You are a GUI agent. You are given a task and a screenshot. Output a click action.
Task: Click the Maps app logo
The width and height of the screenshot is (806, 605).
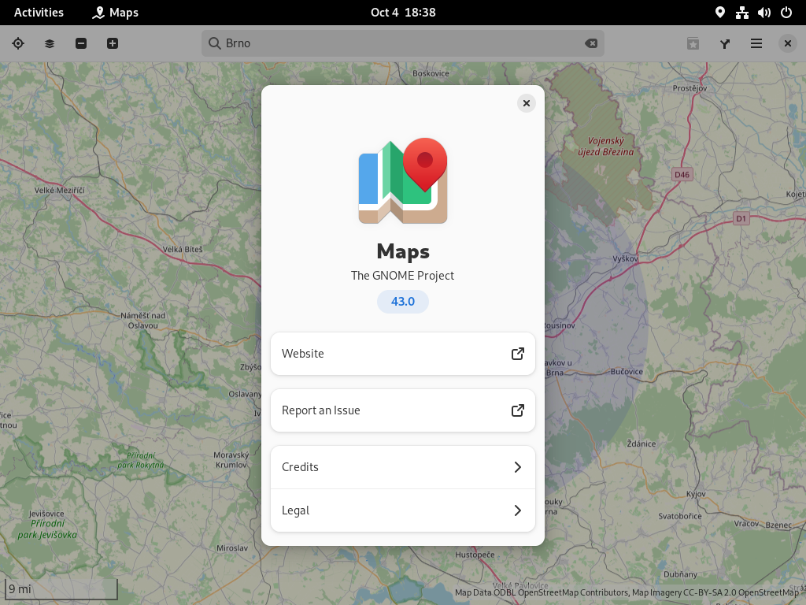(x=403, y=180)
